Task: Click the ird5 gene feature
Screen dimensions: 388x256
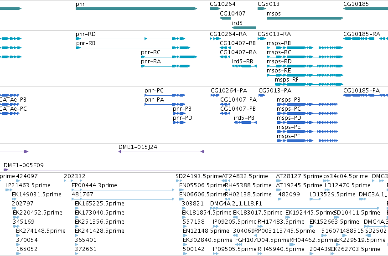Action: click(x=244, y=28)
